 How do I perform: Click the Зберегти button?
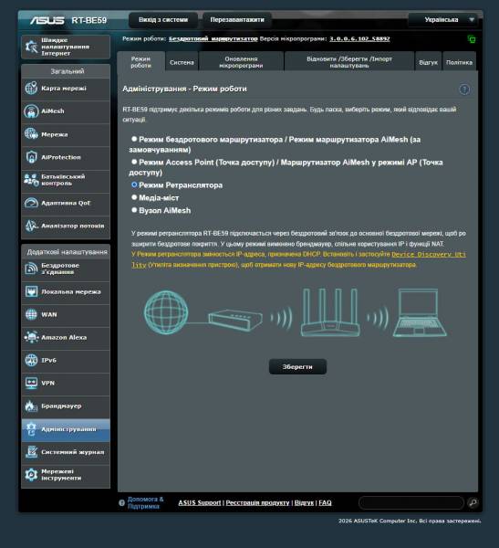297,366
